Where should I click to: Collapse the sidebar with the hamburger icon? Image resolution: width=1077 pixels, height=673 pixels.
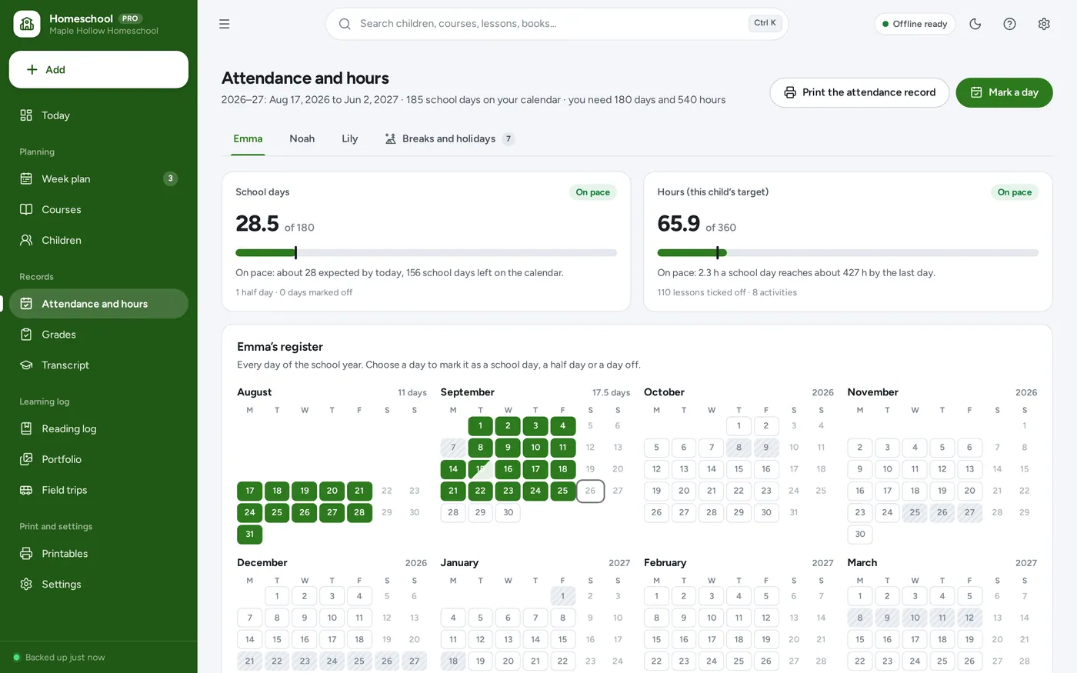(225, 24)
